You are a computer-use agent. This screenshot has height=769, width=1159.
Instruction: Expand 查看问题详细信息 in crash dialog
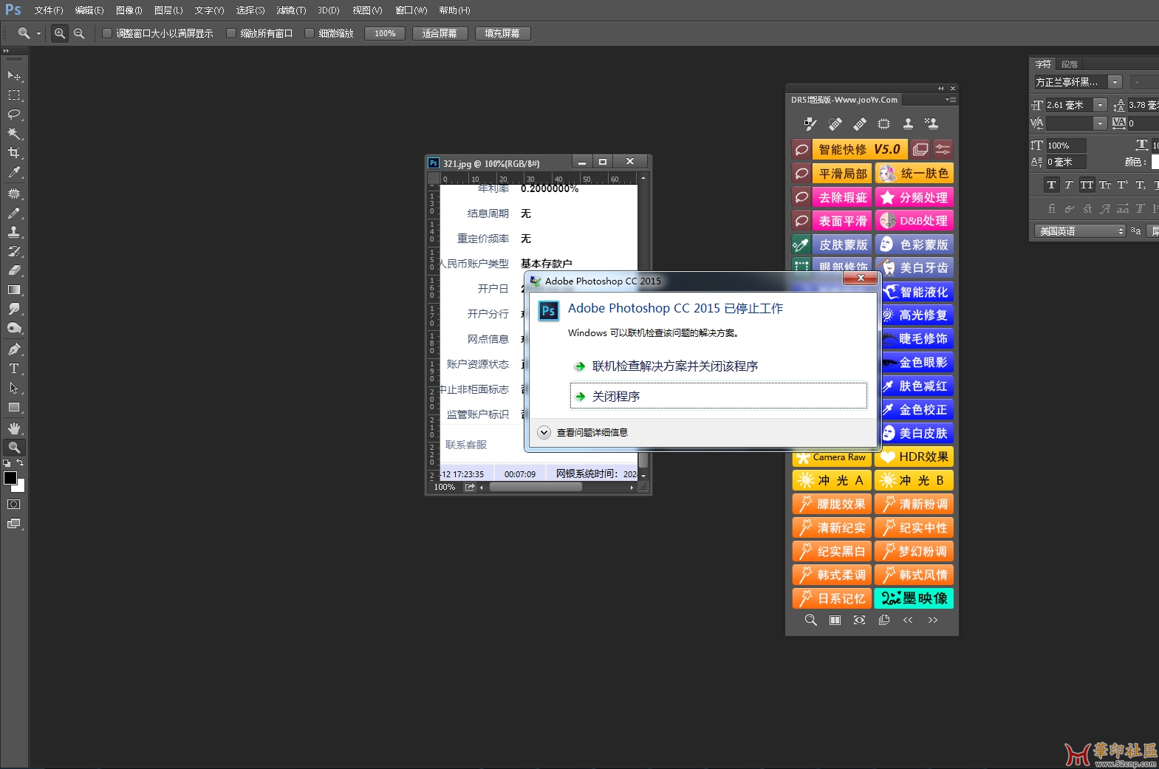click(544, 433)
